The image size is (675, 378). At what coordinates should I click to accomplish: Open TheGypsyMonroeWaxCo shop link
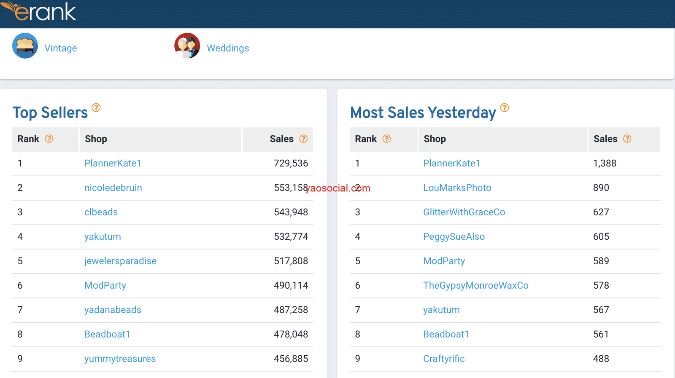coord(475,286)
